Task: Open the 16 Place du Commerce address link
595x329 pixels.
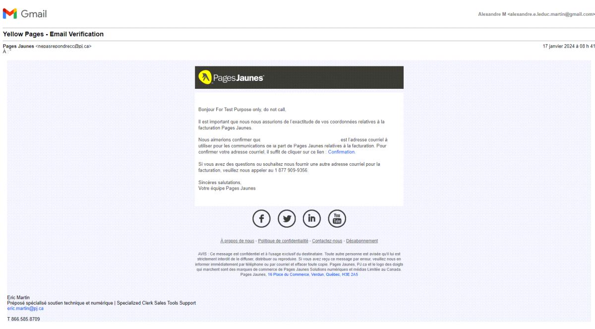Action: (313, 274)
